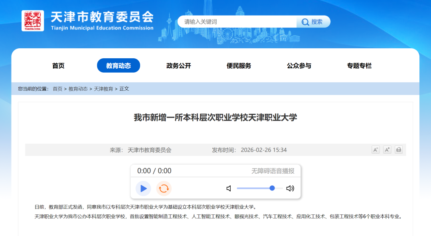Click the replay loop icon in the audio player
The image size is (431, 236).
pyautogui.click(x=163, y=188)
